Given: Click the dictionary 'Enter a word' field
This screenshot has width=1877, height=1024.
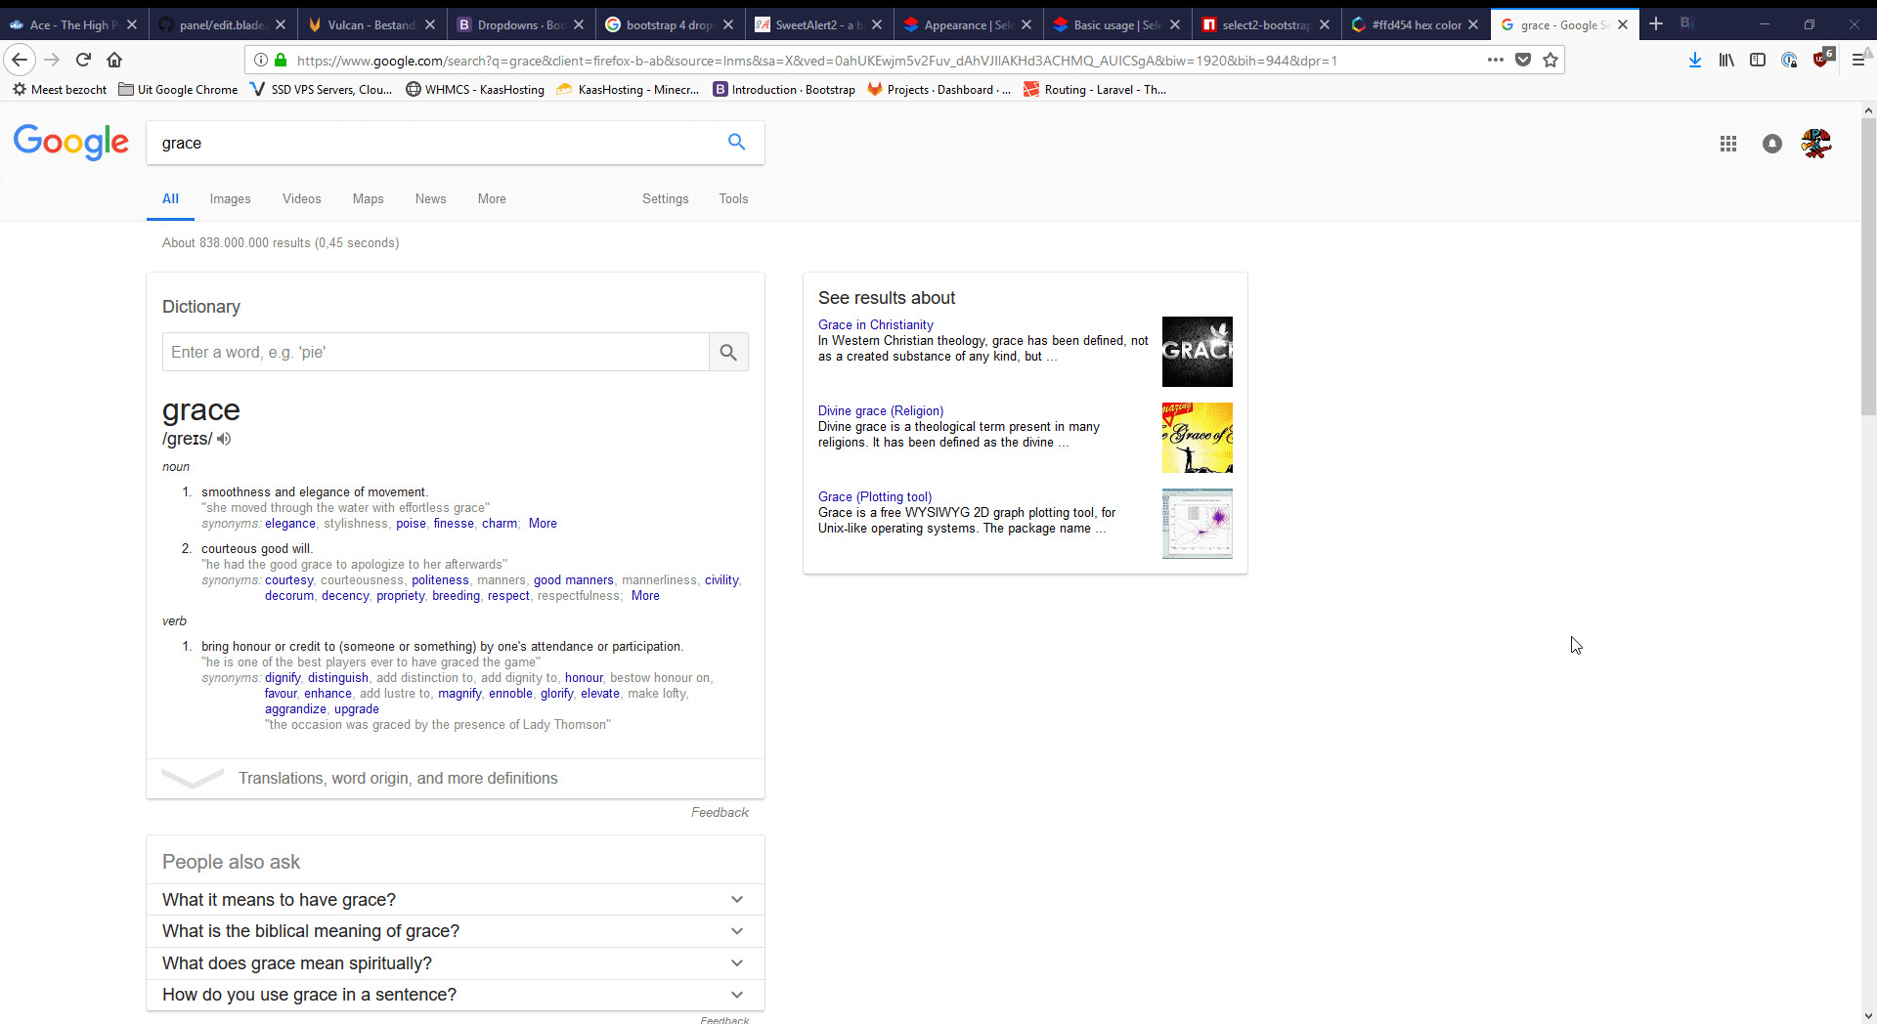Looking at the screenshot, I should coord(435,353).
